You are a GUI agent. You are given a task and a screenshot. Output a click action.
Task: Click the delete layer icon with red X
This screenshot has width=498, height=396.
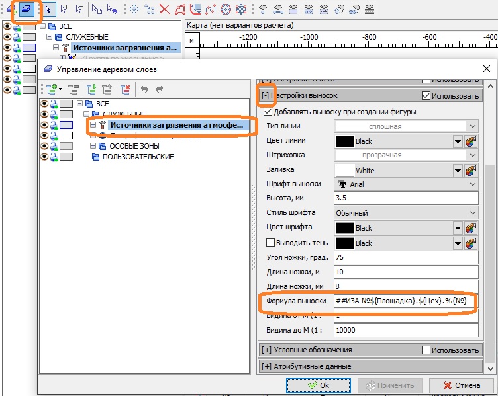coord(124,89)
